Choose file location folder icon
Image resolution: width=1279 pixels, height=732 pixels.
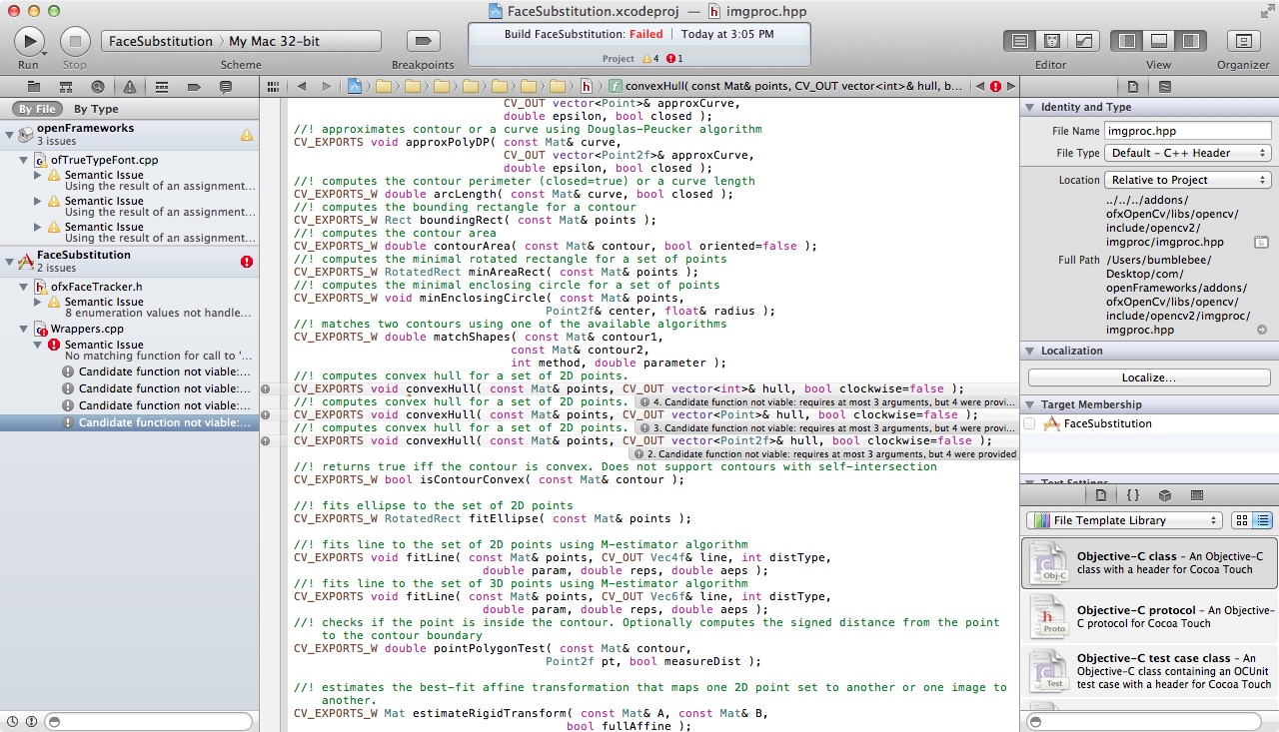click(x=1262, y=243)
